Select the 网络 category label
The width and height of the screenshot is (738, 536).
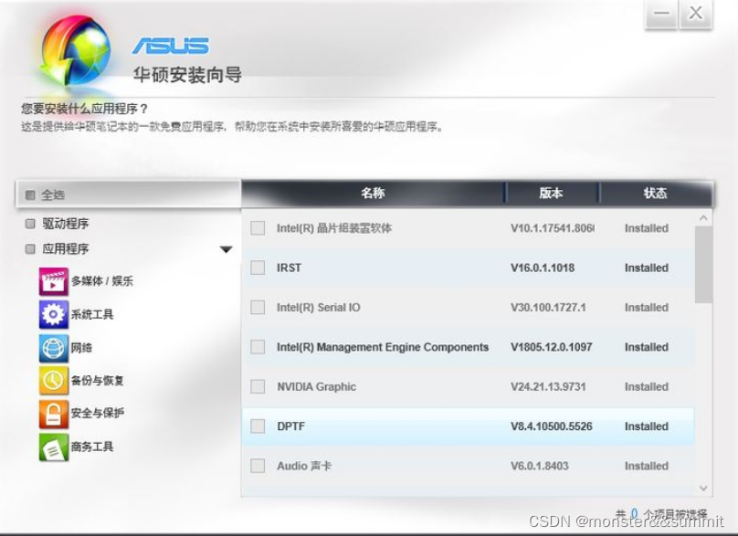[81, 348]
